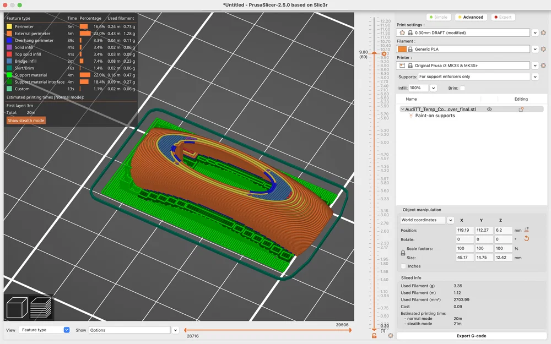Switch to the 3D editor view cube
The width and height of the screenshot is (551, 344).
tap(17, 308)
